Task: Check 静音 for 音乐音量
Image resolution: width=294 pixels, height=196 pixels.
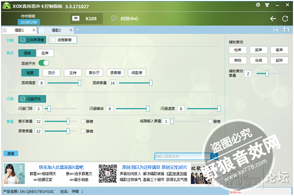Action: tap(83, 121)
